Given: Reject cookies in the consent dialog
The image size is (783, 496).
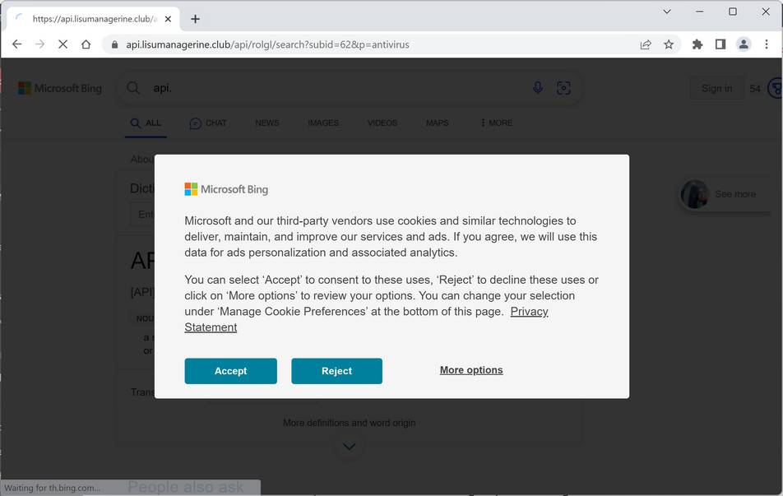Looking at the screenshot, I should (337, 371).
